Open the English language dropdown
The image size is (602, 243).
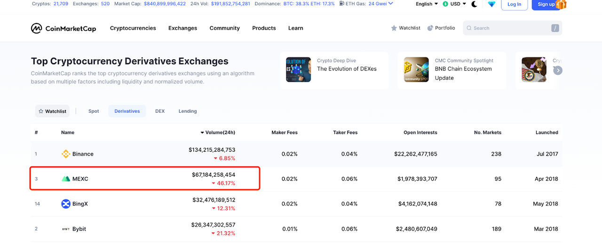click(x=427, y=4)
